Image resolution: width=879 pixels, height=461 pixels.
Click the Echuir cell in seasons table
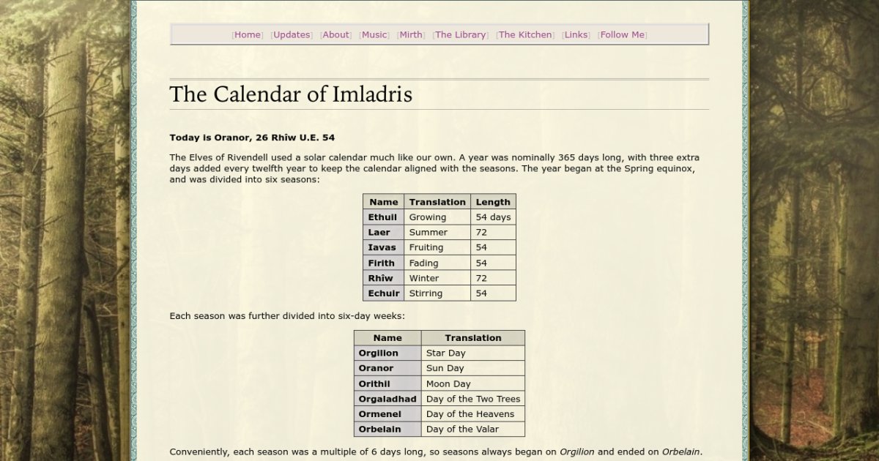pyautogui.click(x=384, y=293)
